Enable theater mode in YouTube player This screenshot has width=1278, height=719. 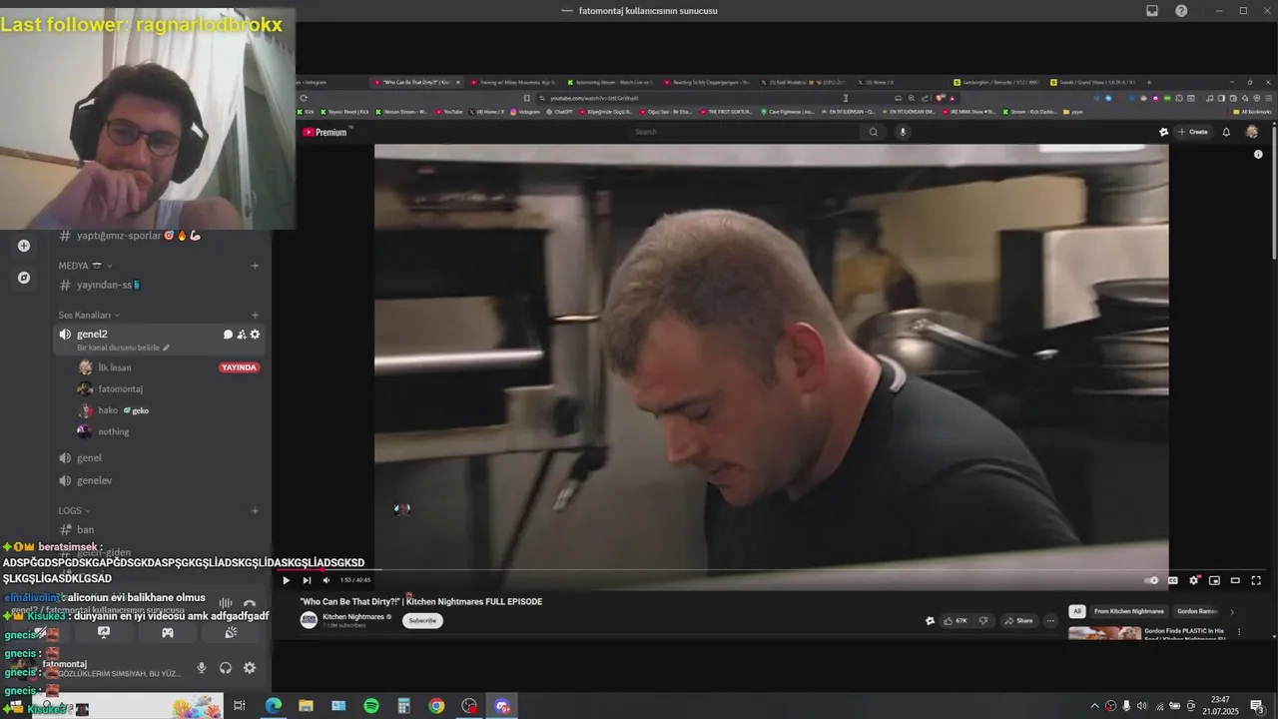[1235, 580]
